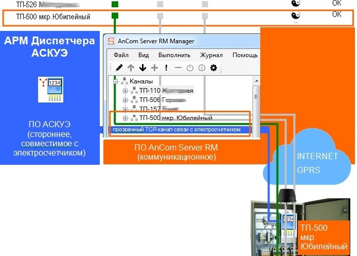357x256 pixels.
Task: Click the green status square in ТП-500 row
Action: point(115,16)
